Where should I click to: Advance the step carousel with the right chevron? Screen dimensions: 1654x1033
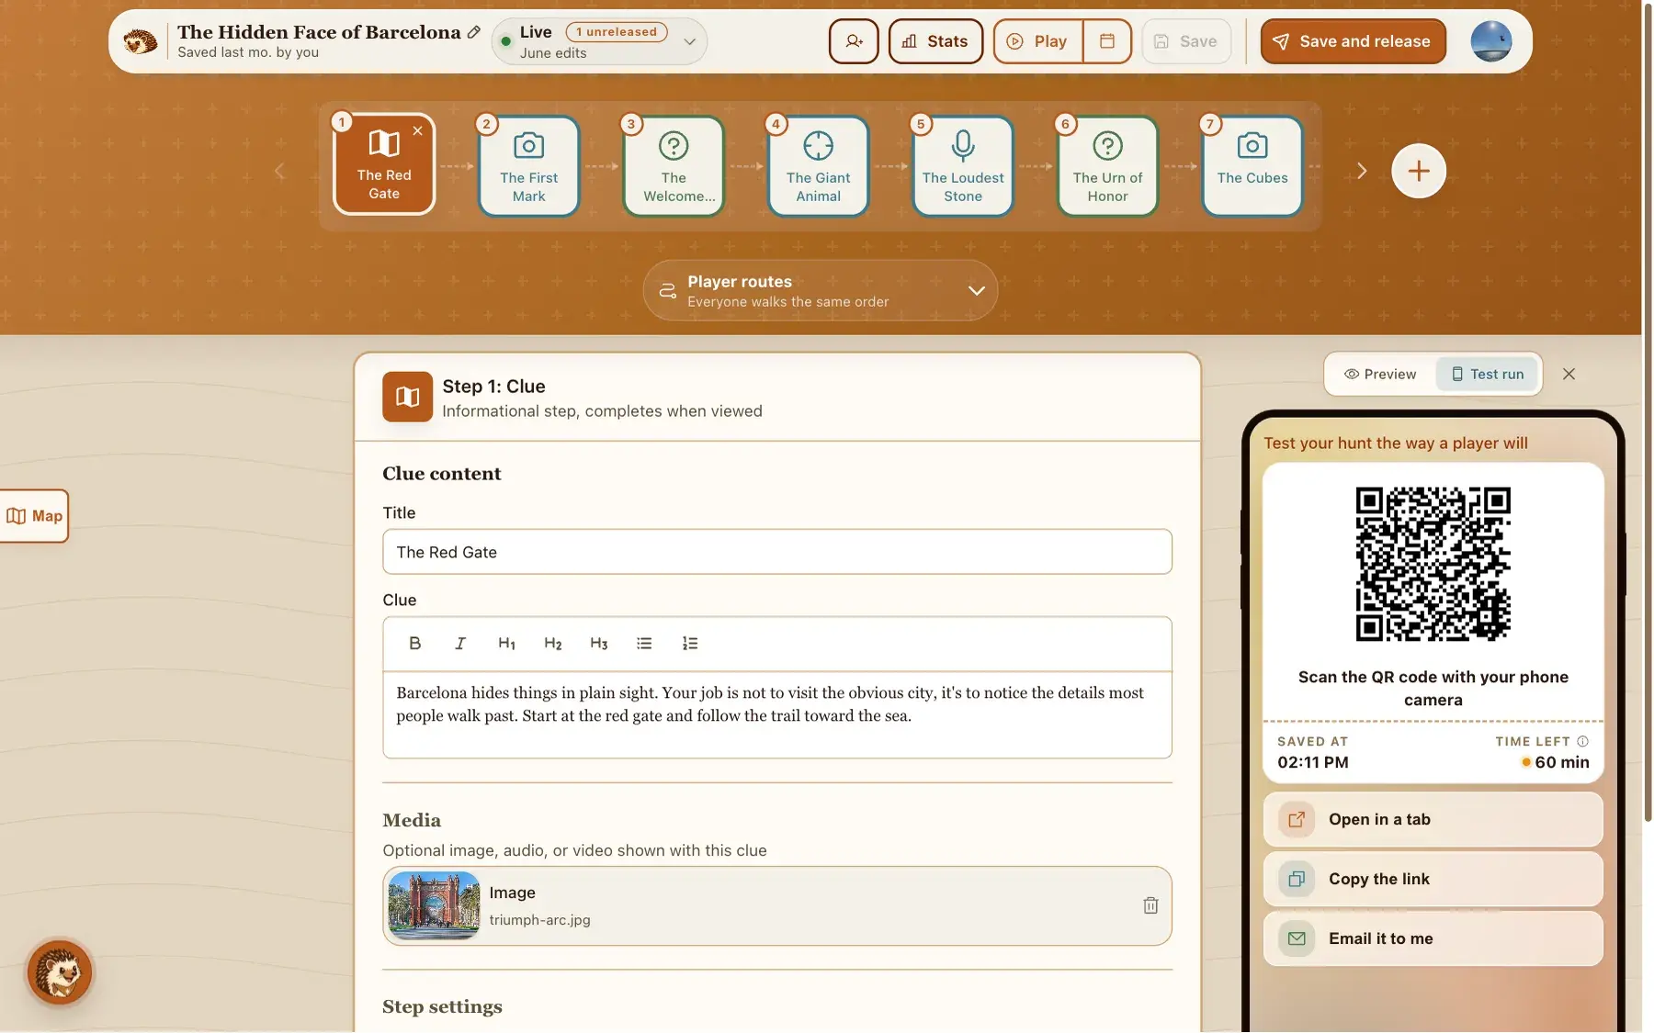point(1362,171)
